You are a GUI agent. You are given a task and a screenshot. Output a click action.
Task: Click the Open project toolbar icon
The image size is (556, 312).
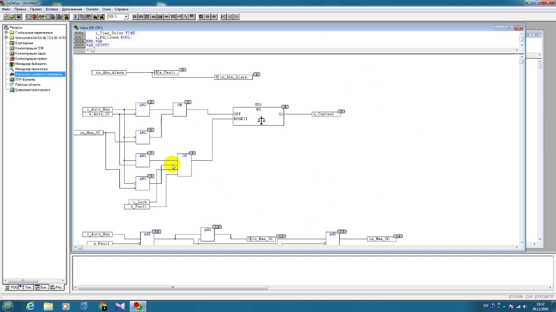(12, 16)
